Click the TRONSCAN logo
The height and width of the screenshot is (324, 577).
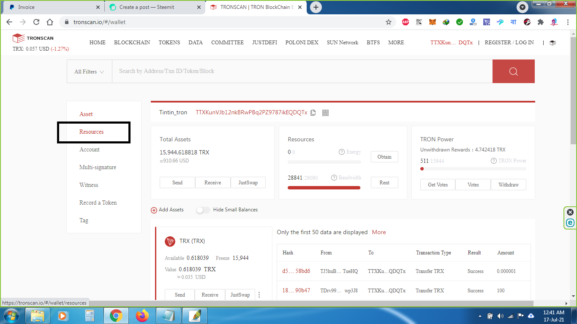point(33,38)
